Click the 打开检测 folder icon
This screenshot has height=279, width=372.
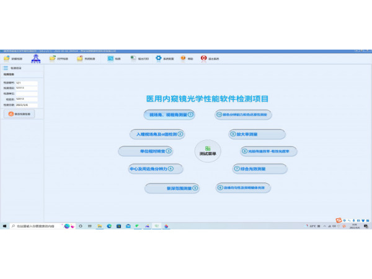tap(59, 59)
